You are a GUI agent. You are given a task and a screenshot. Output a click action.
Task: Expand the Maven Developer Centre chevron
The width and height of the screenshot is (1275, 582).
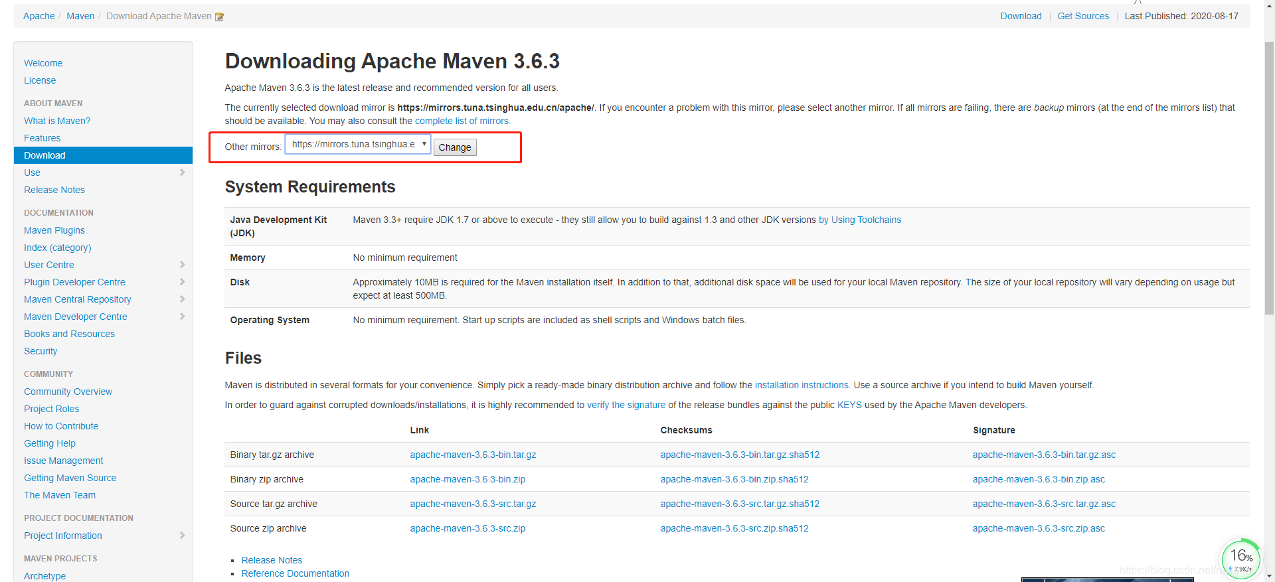182,317
